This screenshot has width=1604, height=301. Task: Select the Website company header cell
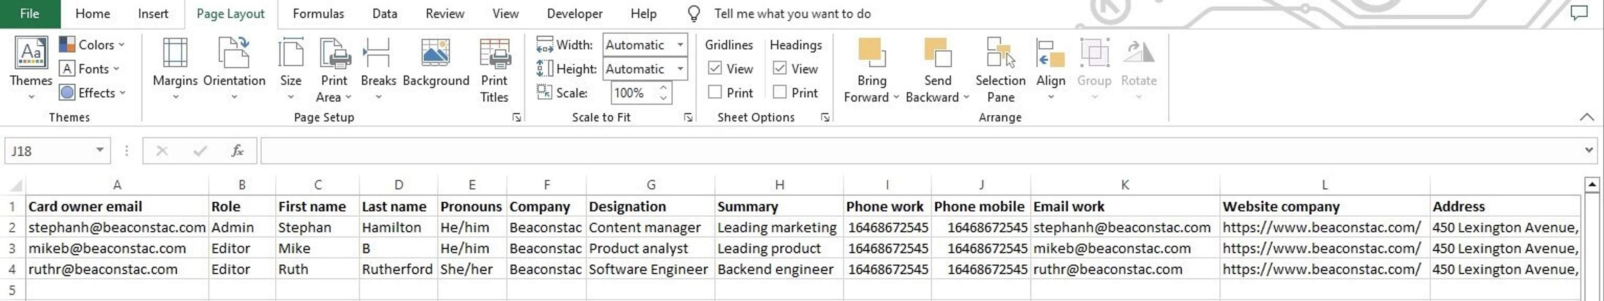[1325, 207]
